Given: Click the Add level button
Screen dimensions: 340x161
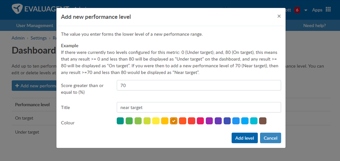Looking at the screenshot, I should pos(244,138).
